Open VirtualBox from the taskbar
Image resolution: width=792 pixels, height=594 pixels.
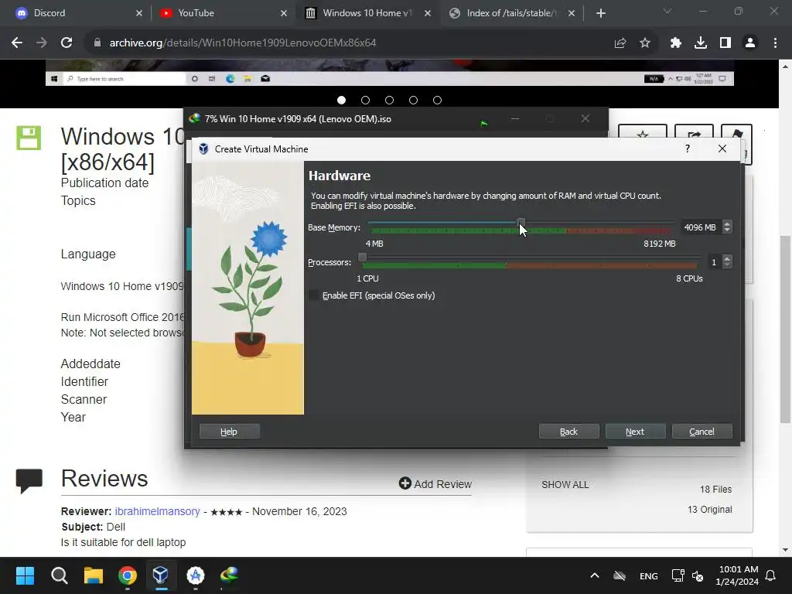tap(161, 575)
